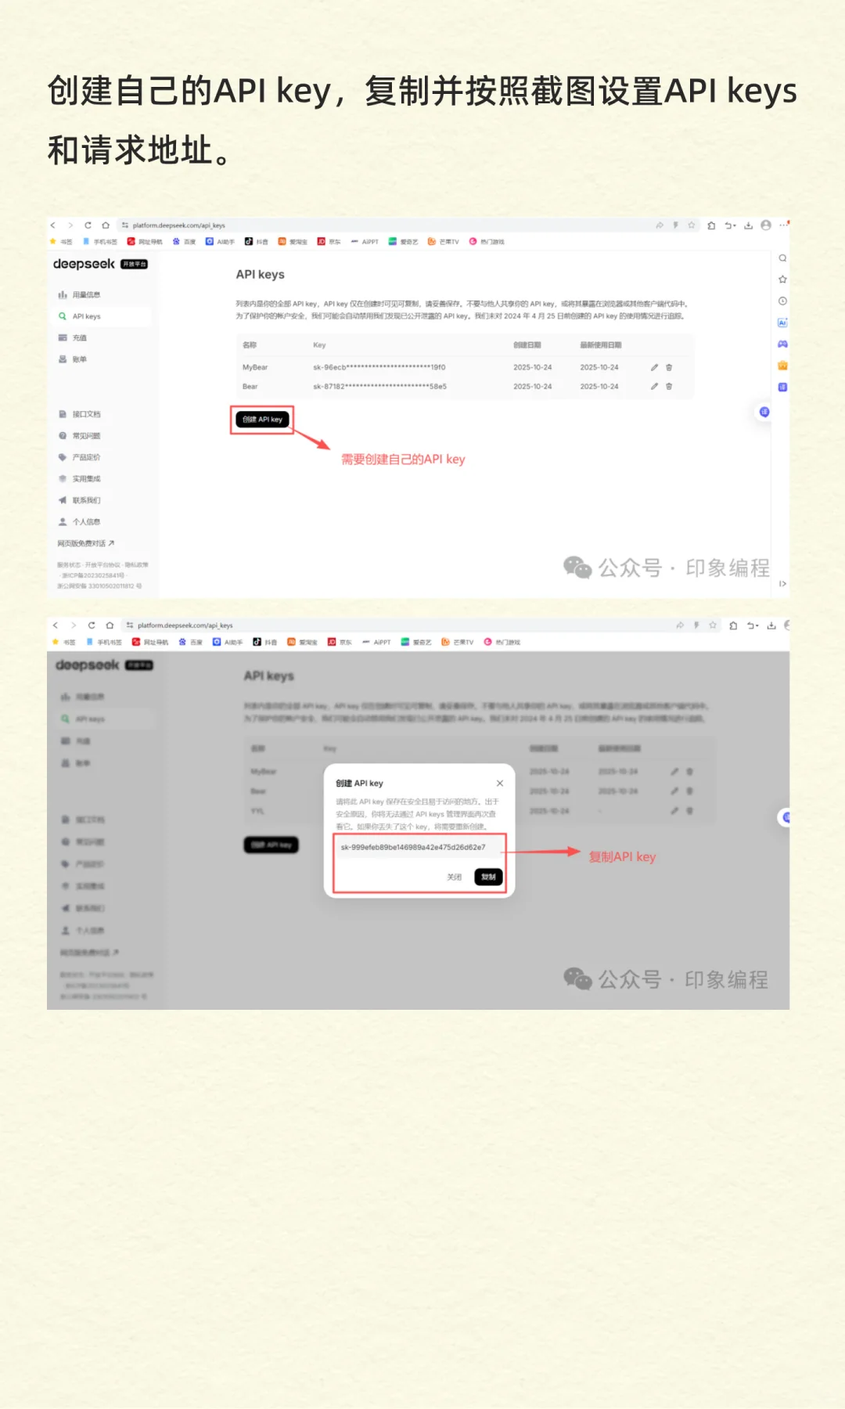Click the home icon in the first browser screenshot

pos(106,225)
